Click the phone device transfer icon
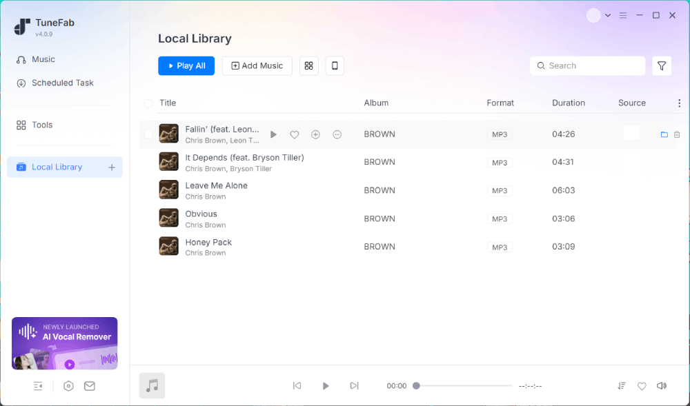The width and height of the screenshot is (690, 406). coord(335,66)
